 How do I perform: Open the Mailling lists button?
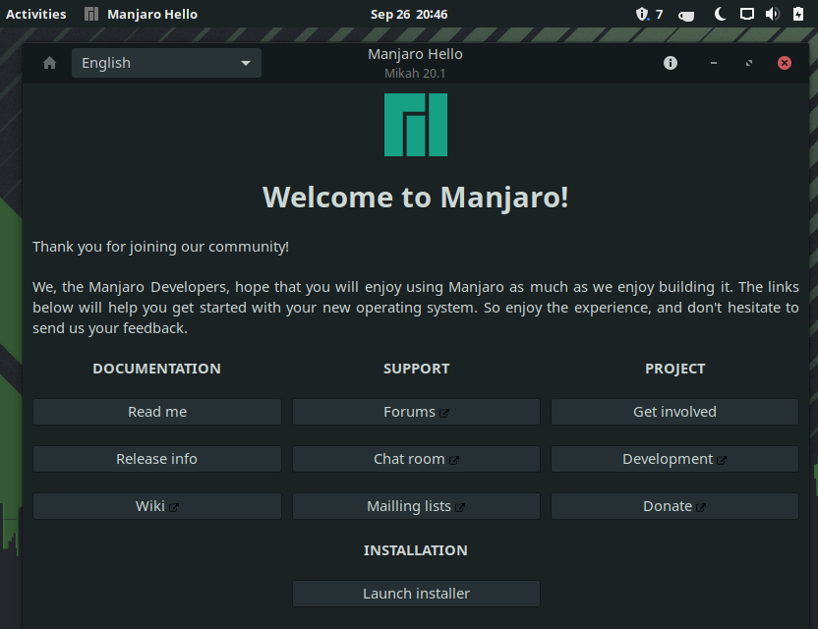coord(416,506)
